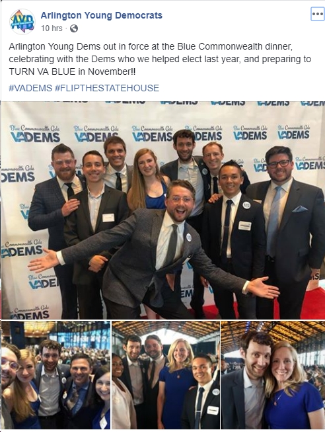This screenshot has height=432, width=325.
Task: Open two-person photo of man and blonde woman
Action: pyautogui.click(x=273, y=375)
